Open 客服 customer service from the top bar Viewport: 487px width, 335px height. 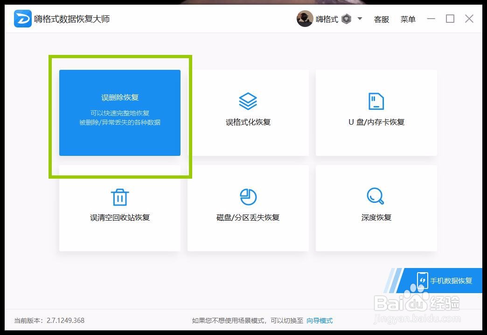coord(381,19)
